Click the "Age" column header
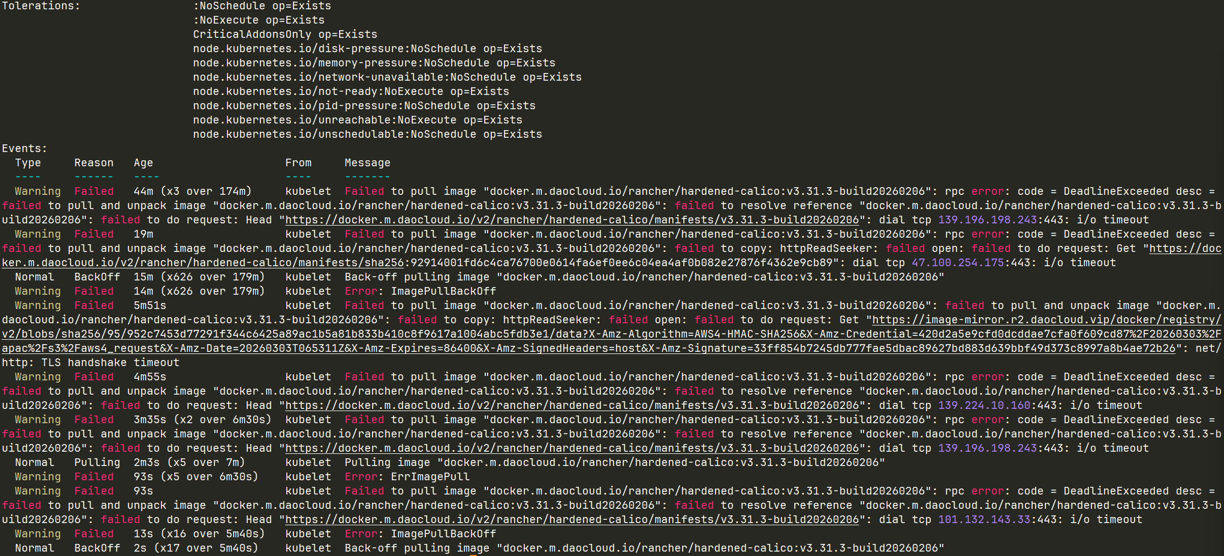1224x556 pixels. (143, 163)
